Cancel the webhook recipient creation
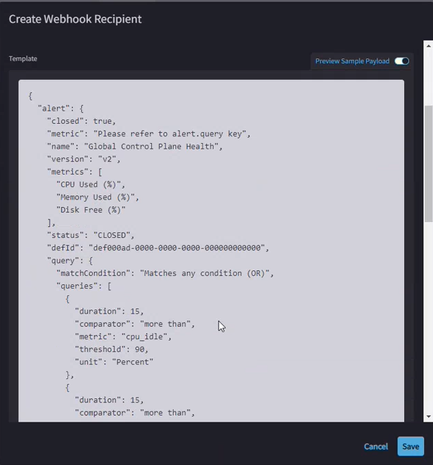Image resolution: width=433 pixels, height=465 pixels. click(376, 446)
